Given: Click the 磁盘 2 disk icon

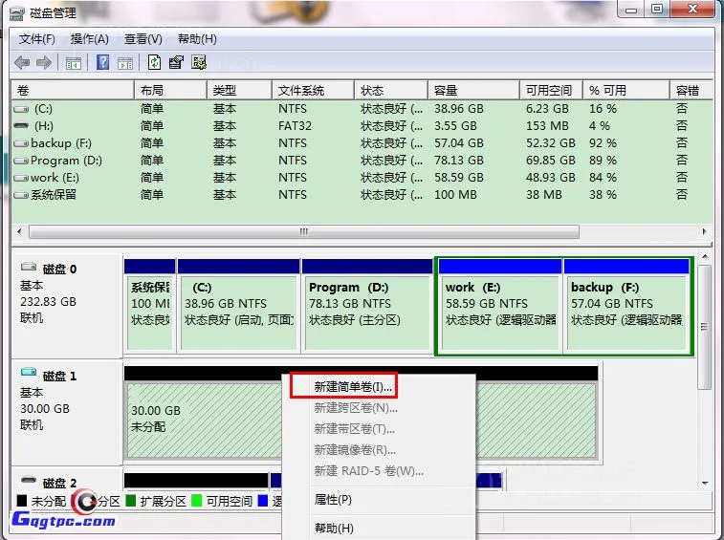Looking at the screenshot, I should point(29,480).
